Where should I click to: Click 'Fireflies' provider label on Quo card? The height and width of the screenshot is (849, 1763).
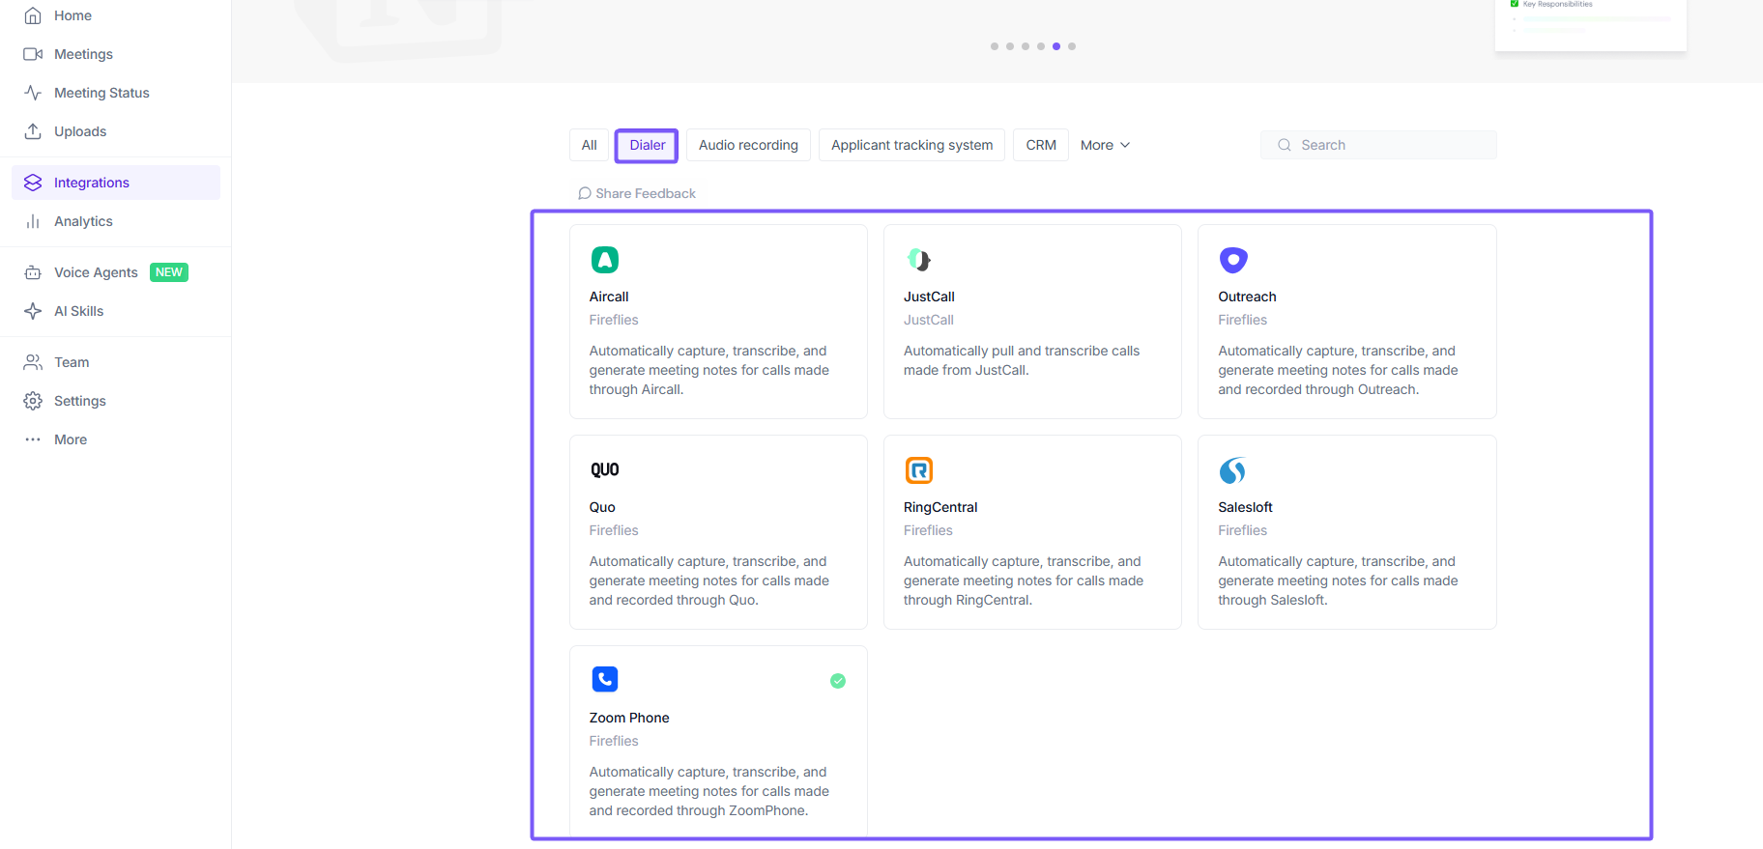pos(614,530)
